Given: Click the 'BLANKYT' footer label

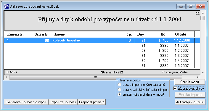Looking at the screenshot, I should coord(13,72).
